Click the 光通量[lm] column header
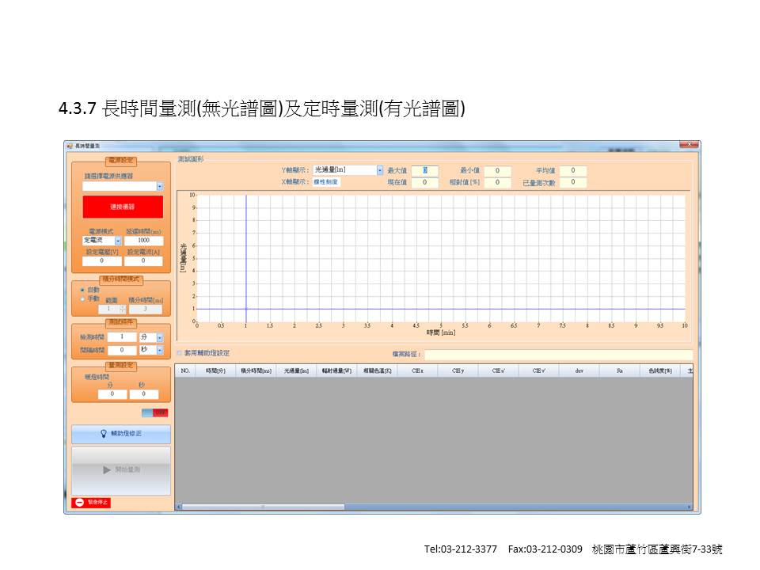Screen dimensions: 760x570 (295, 370)
